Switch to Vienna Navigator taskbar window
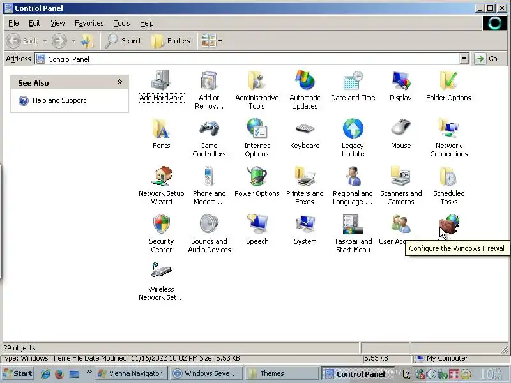 [x=131, y=373]
